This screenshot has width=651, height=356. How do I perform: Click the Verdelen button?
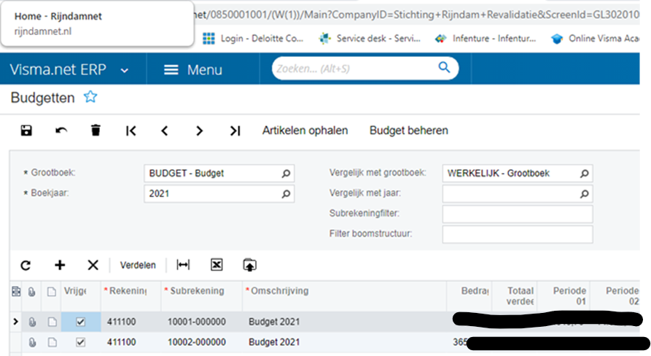(138, 265)
